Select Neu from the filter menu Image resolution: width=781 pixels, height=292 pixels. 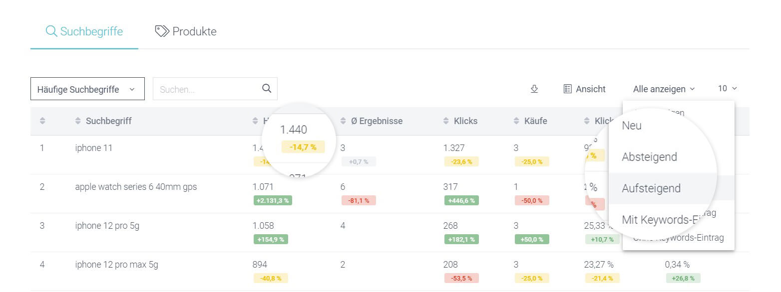pyautogui.click(x=631, y=126)
